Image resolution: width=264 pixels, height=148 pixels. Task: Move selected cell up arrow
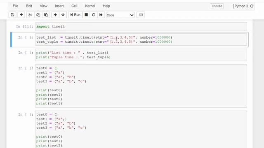[x=55, y=15]
